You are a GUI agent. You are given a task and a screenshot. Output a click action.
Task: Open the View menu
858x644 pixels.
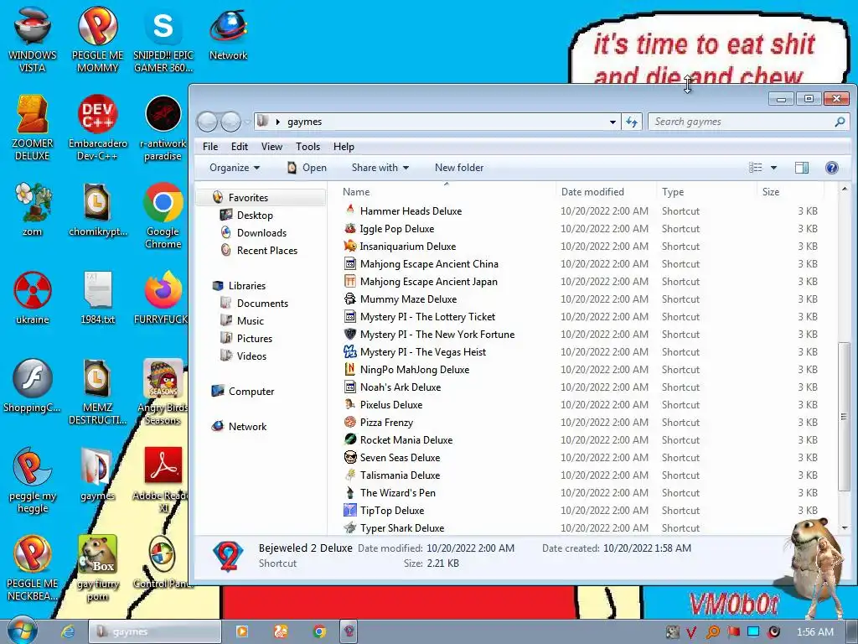click(x=271, y=146)
